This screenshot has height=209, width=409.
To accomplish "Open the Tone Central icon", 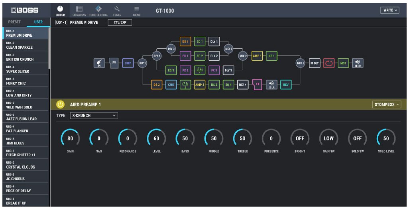I will [x=98, y=11].
